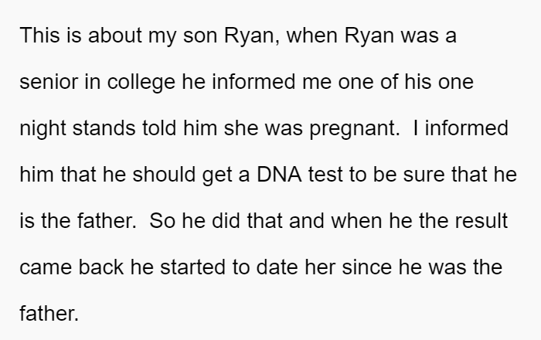
Task: Click the word "So" after father
Action: (x=162, y=221)
